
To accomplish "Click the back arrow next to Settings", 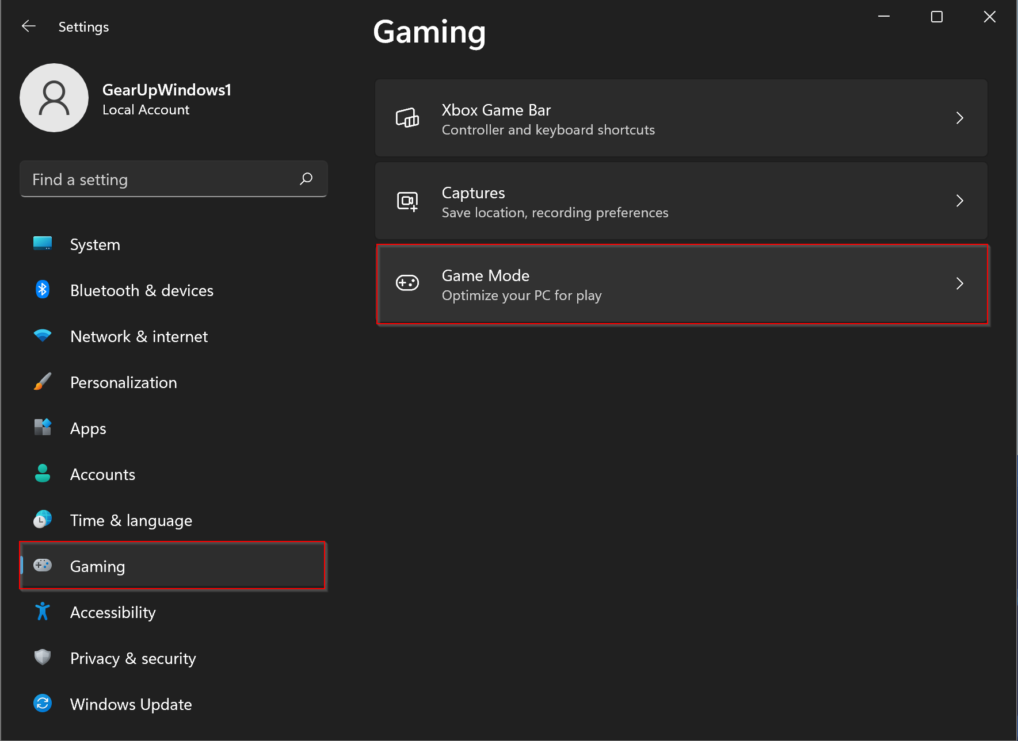I will [x=28, y=26].
